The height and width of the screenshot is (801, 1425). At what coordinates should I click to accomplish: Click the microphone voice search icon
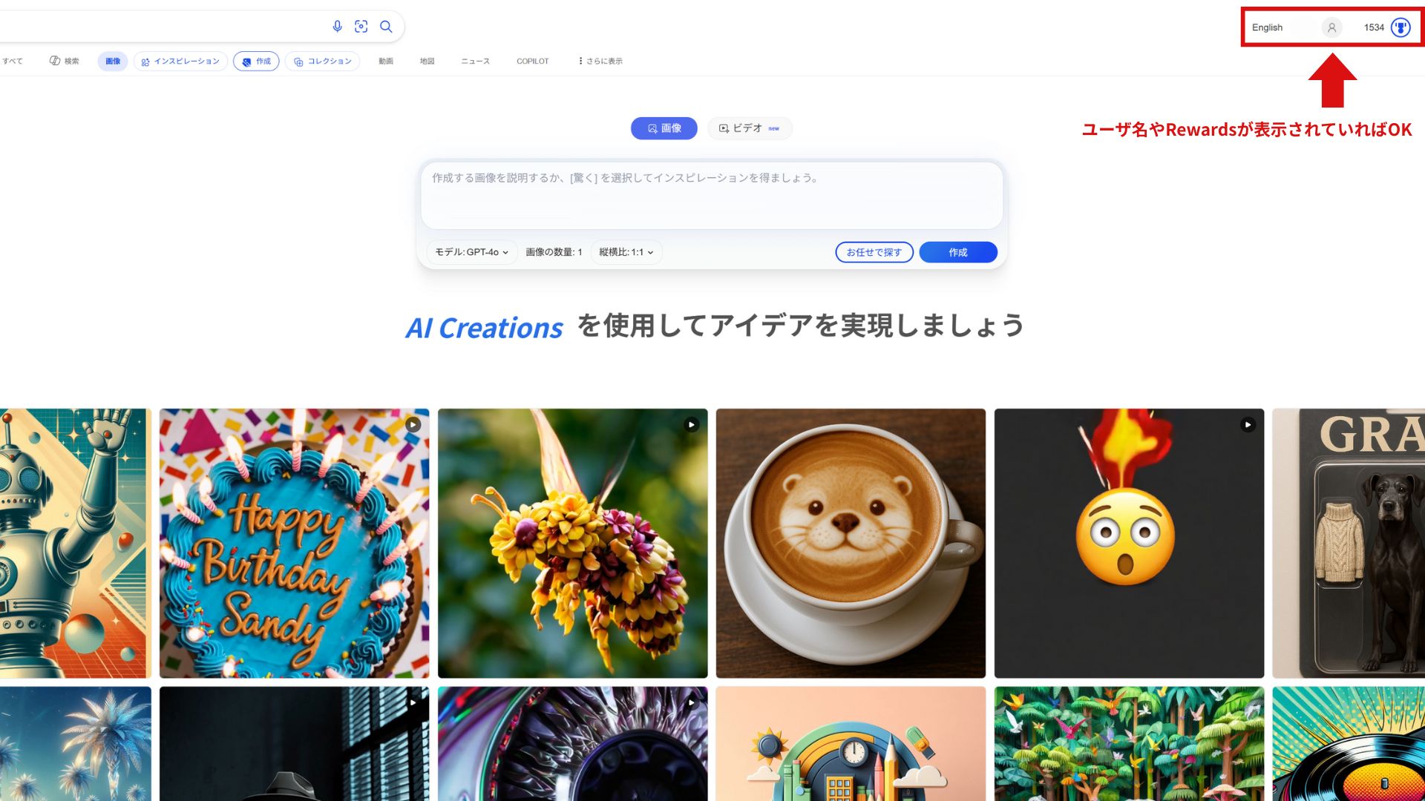click(x=337, y=27)
